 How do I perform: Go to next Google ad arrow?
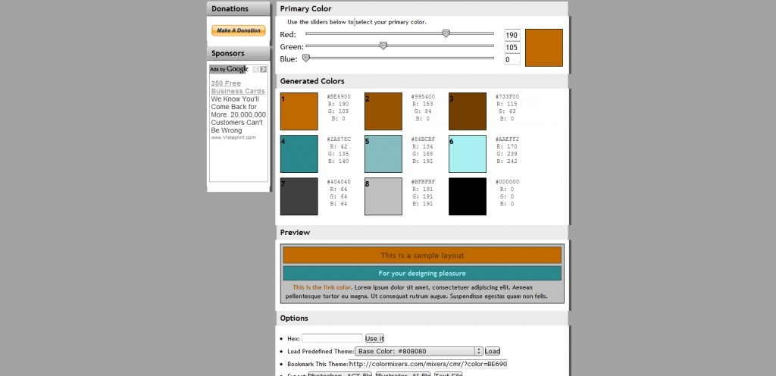[x=263, y=69]
